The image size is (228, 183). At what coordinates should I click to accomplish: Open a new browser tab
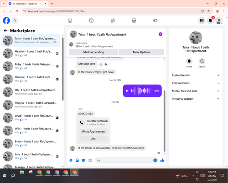point(52,4)
